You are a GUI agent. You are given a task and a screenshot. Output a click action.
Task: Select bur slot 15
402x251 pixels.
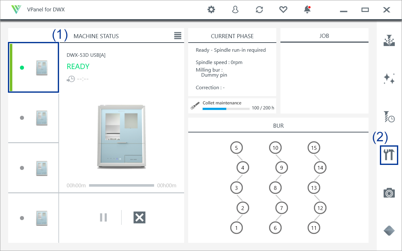314,148
